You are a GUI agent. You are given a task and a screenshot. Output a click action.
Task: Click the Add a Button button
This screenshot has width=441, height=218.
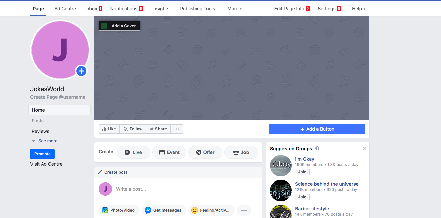pos(317,129)
